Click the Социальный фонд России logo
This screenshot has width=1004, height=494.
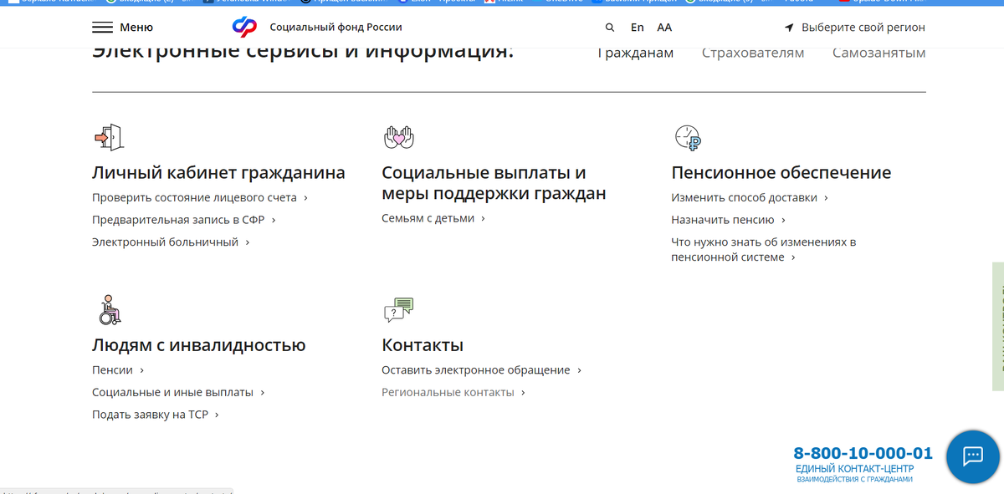(245, 27)
